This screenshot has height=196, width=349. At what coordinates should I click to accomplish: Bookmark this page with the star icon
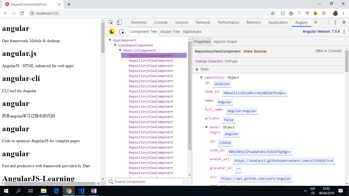click(273, 13)
